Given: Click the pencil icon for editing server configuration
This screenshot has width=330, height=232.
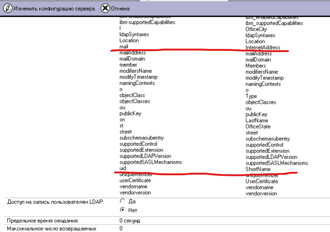Looking at the screenshot, I should tap(8, 8).
